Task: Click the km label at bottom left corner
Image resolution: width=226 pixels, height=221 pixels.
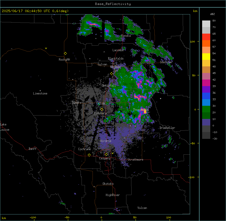Action: tap(4, 218)
